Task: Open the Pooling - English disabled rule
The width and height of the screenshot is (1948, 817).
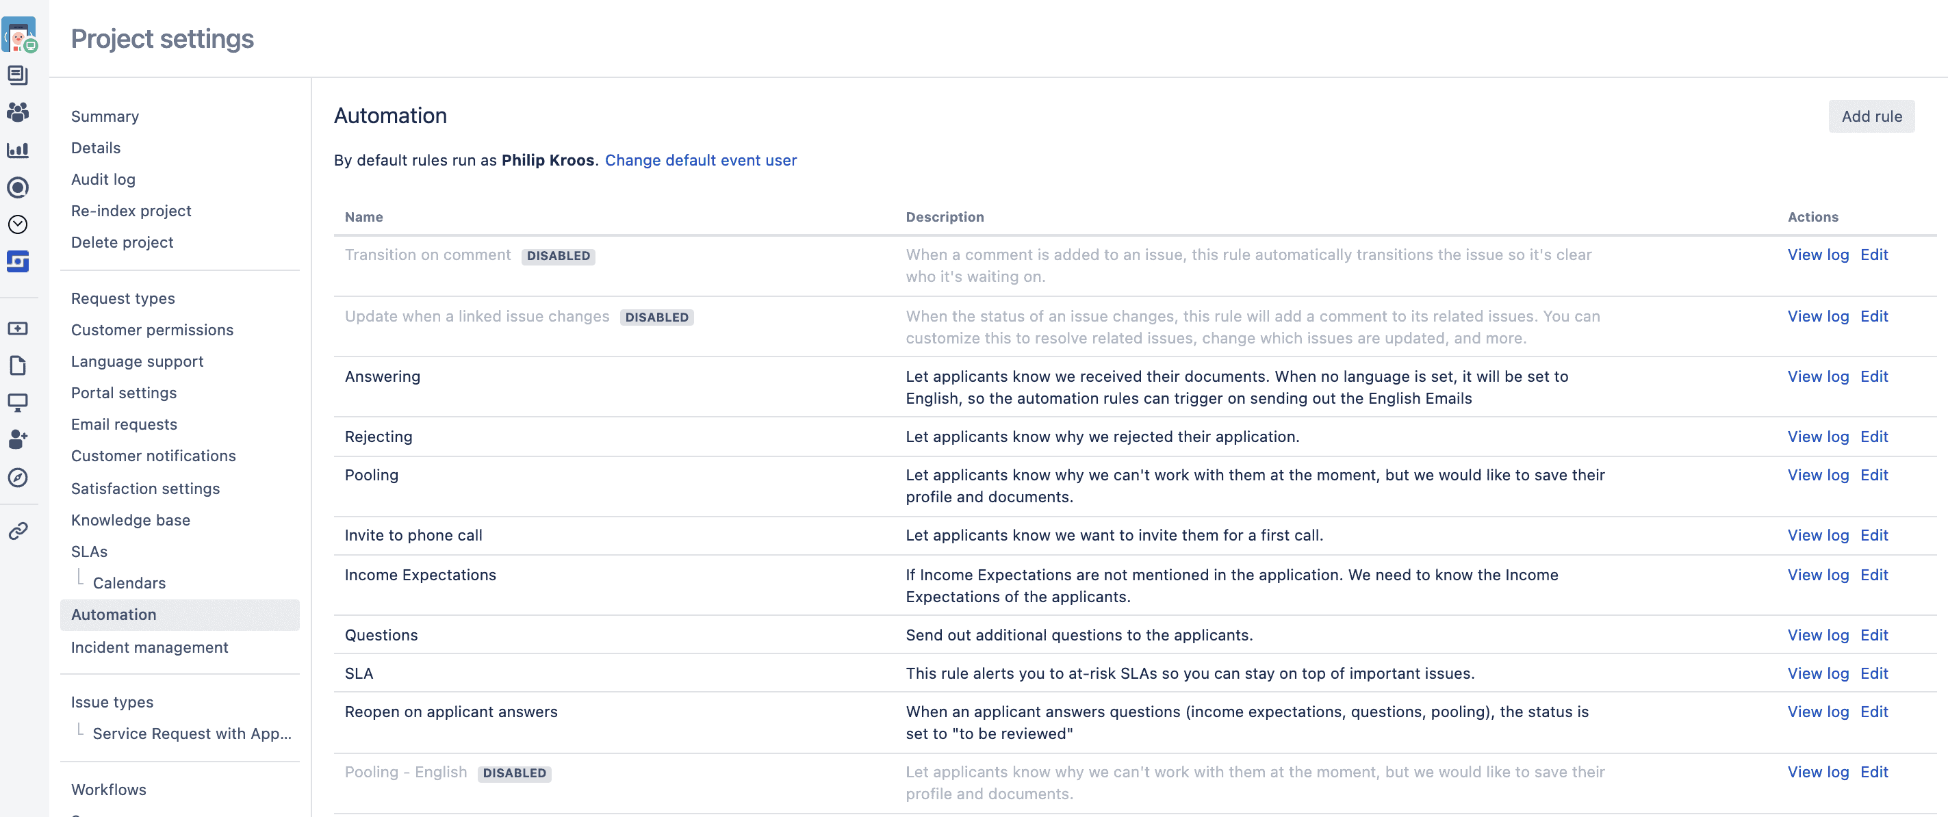Action: click(405, 772)
